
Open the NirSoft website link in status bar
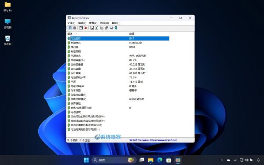[x=153, y=140]
